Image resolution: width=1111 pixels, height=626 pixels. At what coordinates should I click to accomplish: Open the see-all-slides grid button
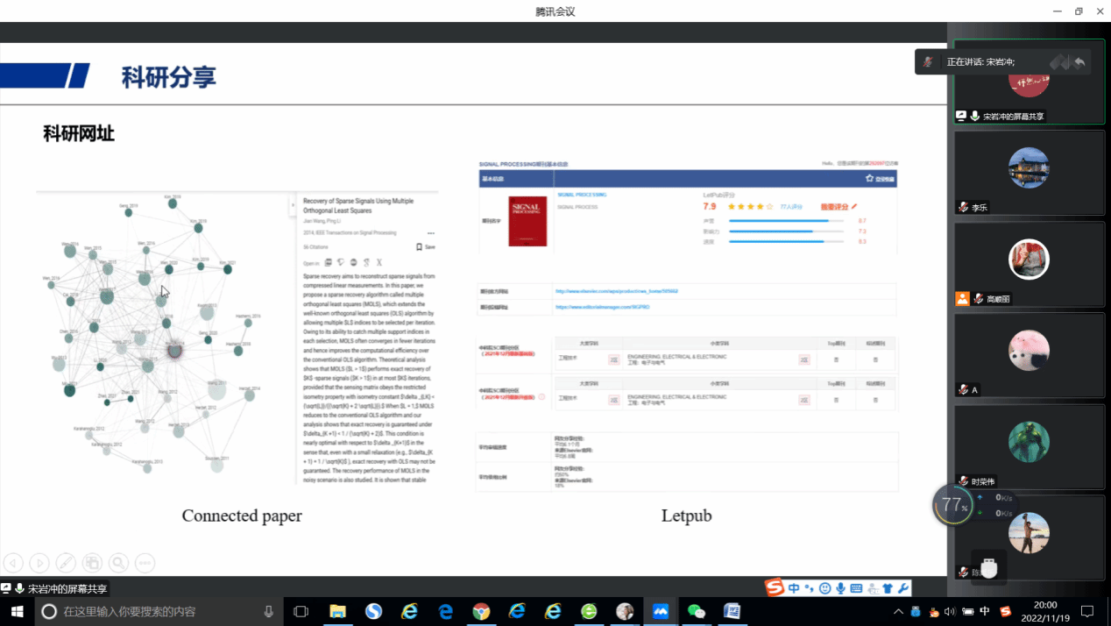(92, 563)
